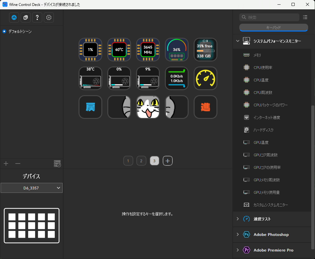The height and width of the screenshot is (259, 315).
Task: Click the キーパッド button
Action: pyautogui.click(x=273, y=27)
